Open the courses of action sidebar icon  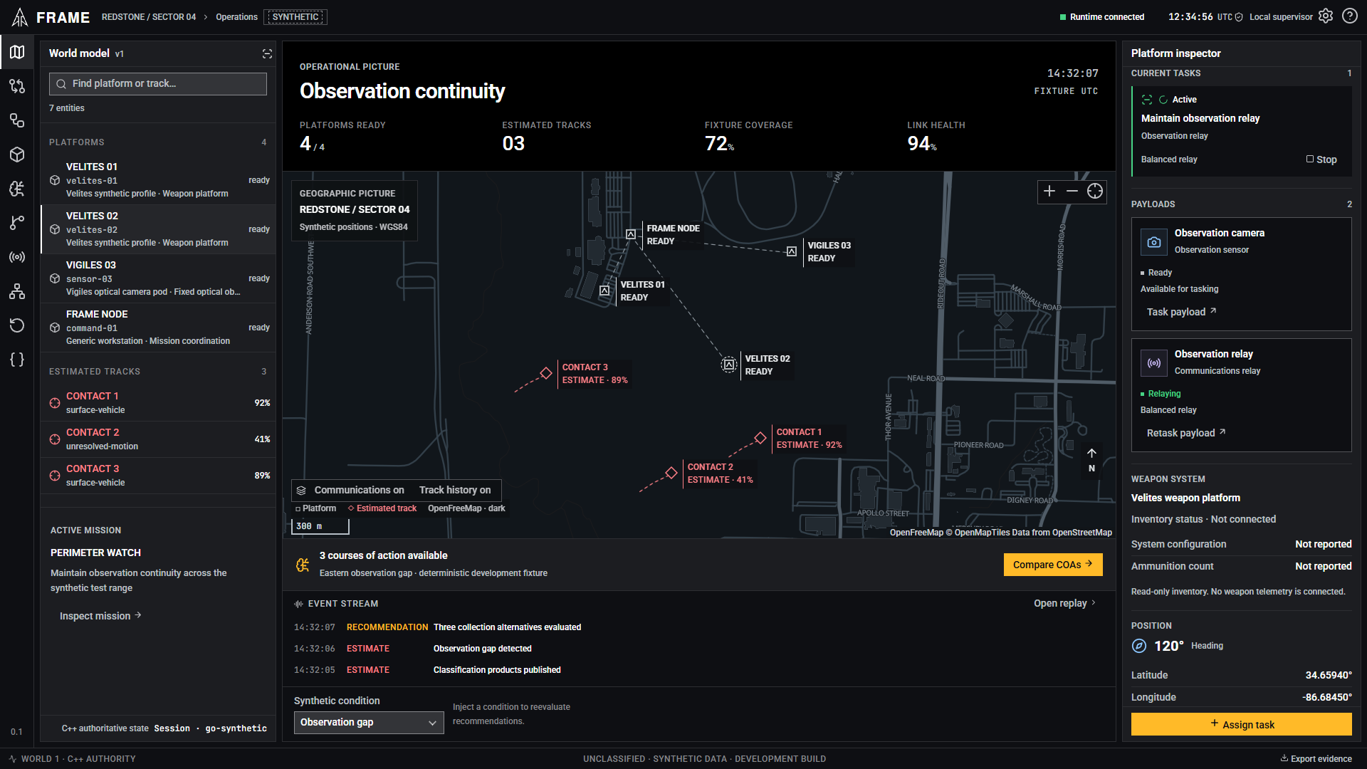click(17, 189)
